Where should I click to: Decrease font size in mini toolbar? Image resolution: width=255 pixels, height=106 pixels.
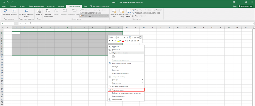coord(127,37)
